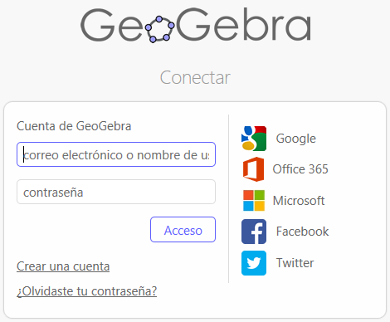The height and width of the screenshot is (322, 390).
Task: Click into the contraseña password field
Action: [116, 192]
